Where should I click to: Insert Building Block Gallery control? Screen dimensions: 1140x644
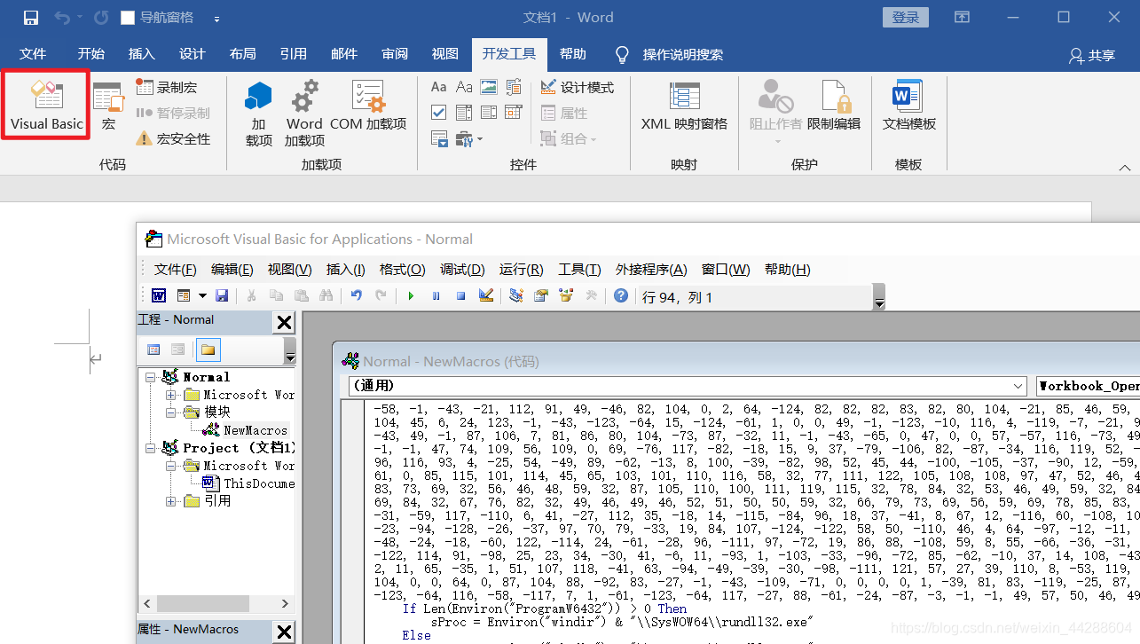tap(514, 87)
